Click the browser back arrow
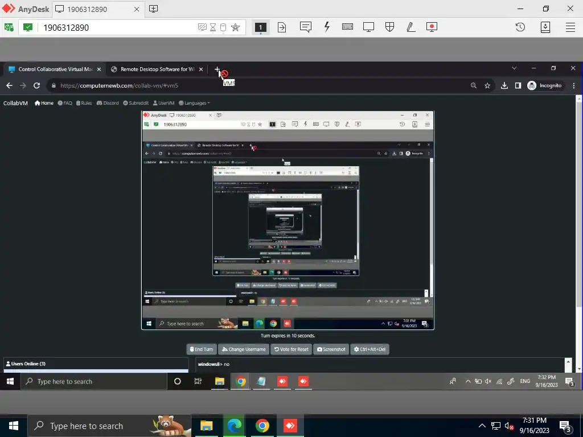Screen dimensions: 583x437 9,85
